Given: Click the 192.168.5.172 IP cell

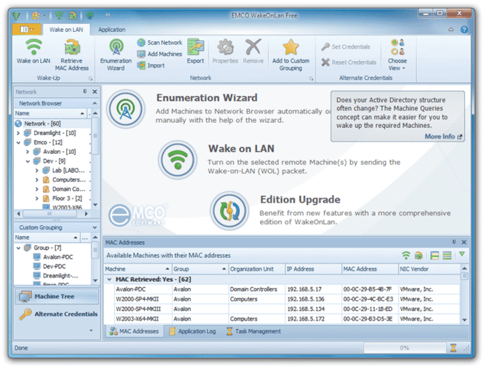Looking at the screenshot, I should click(x=313, y=319).
